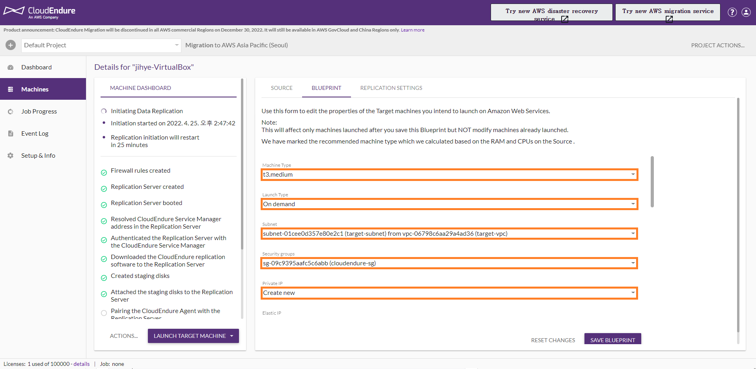This screenshot has width=756, height=369.
Task: Click check icon beside Downloaded the CloudEndure replication
Action: tap(104, 259)
